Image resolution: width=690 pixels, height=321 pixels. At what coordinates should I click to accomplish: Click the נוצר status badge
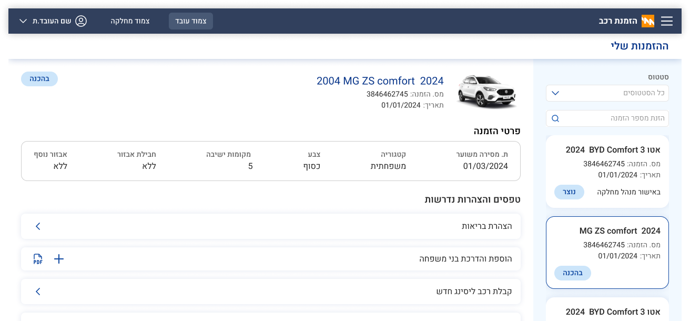(569, 192)
